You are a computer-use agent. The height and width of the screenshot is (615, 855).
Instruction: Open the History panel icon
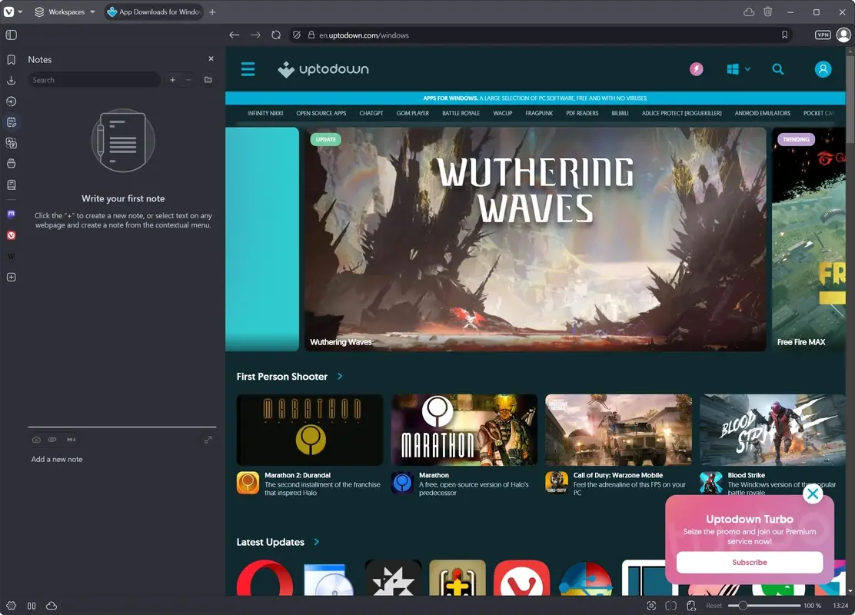tap(11, 101)
